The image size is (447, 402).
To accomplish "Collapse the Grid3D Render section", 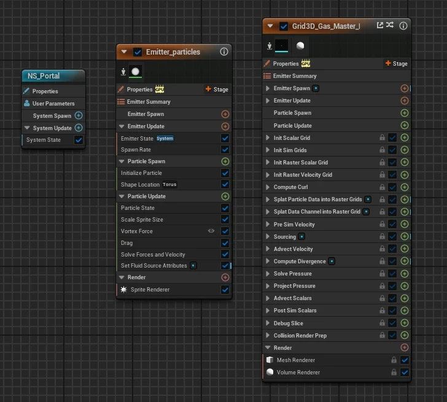I will tap(268, 347).
